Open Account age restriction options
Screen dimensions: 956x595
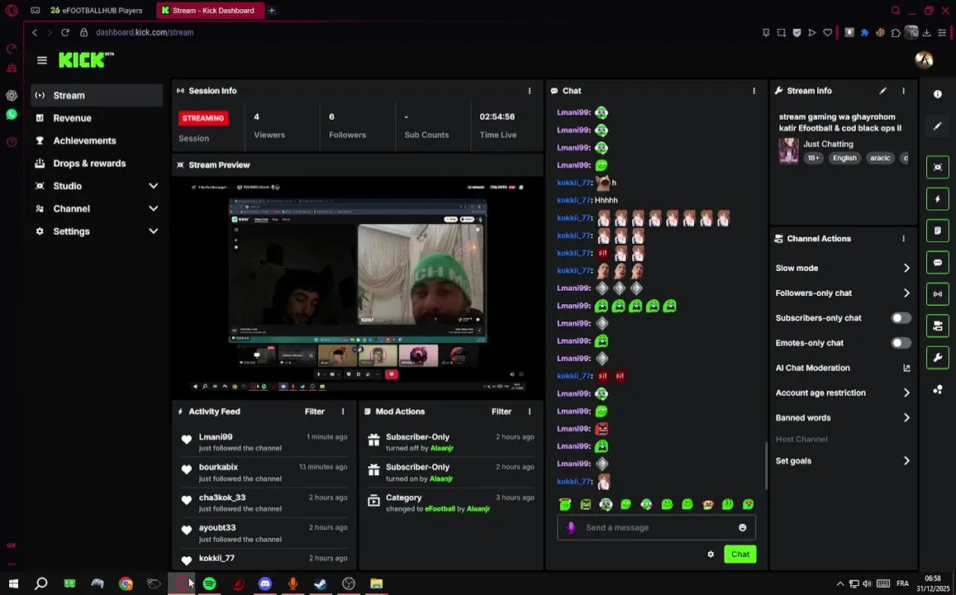[x=843, y=393]
